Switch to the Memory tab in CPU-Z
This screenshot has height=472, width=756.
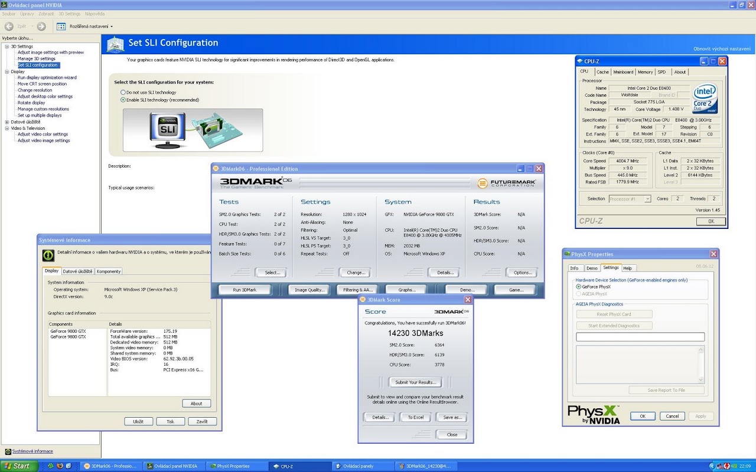tap(645, 72)
